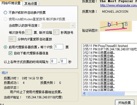The width and height of the screenshot is (137, 105).
Task: Switch to the 网络环境设置 tab
Action: [x=11, y=3]
